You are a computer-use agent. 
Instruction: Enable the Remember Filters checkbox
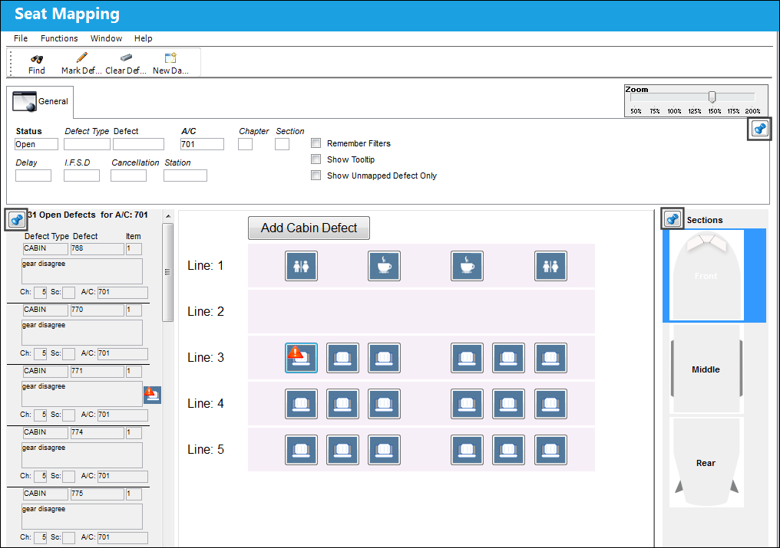[316, 143]
